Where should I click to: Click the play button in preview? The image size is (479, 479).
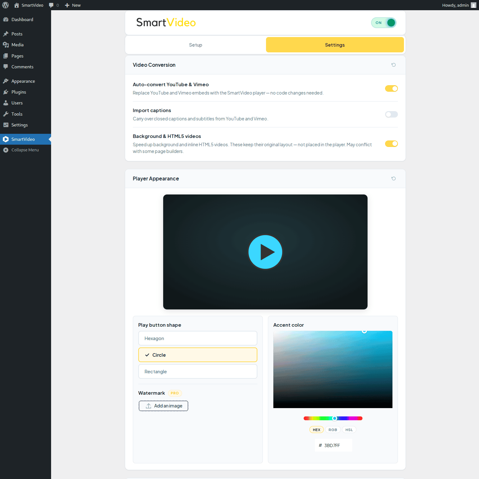pyautogui.click(x=265, y=252)
